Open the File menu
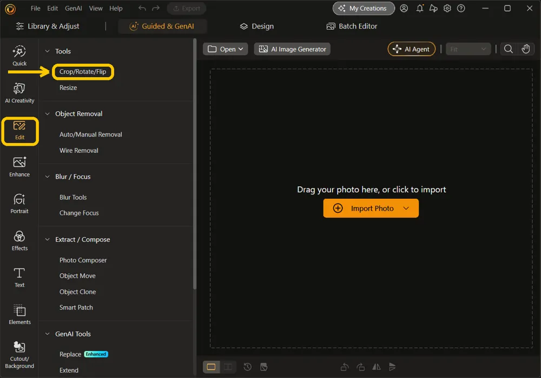Viewport: 541px width, 378px height. [x=36, y=8]
